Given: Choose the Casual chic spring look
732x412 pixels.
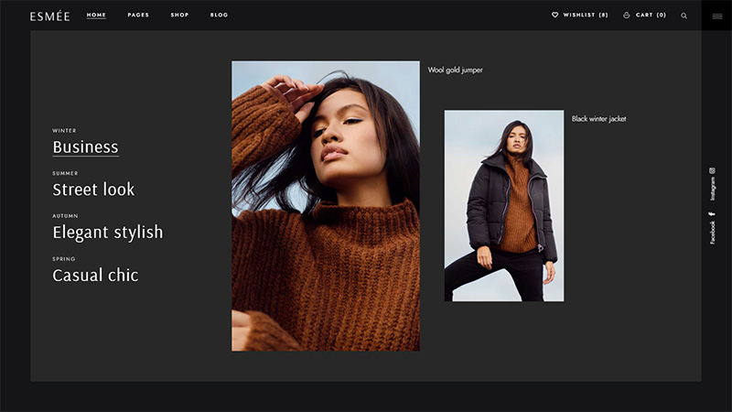Looking at the screenshot, I should [x=95, y=275].
